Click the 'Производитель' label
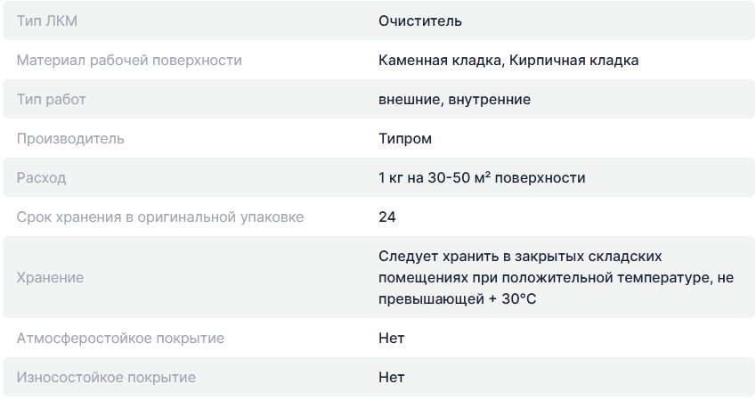 pyautogui.click(x=70, y=138)
